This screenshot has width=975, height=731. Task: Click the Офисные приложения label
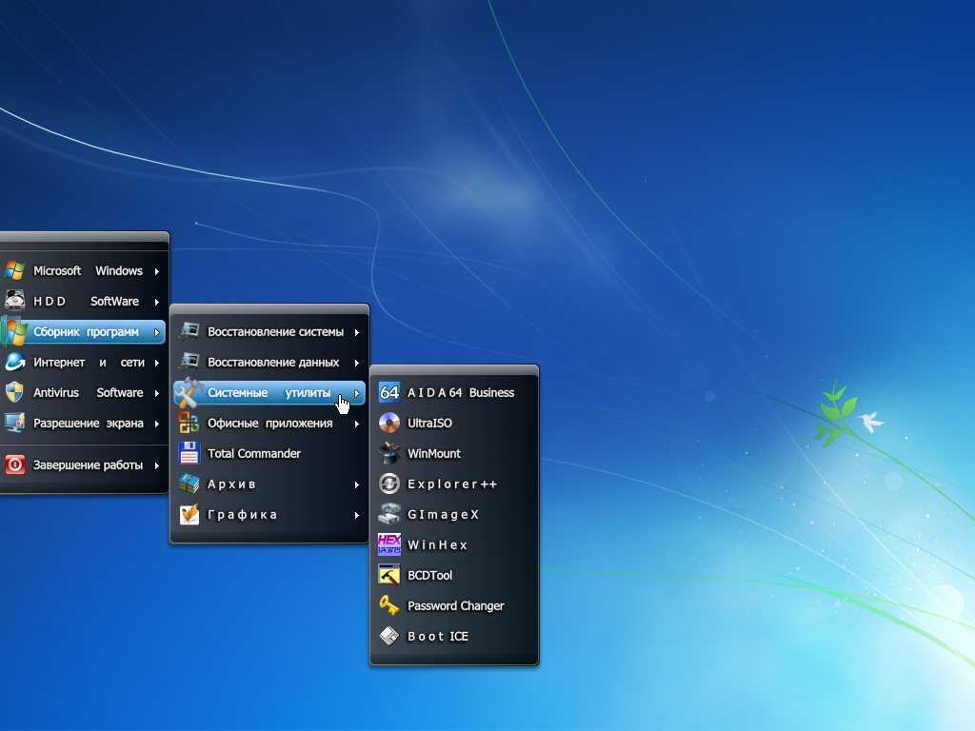(269, 424)
